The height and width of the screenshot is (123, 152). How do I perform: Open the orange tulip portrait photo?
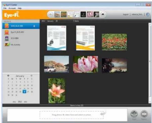(x=57, y=91)
